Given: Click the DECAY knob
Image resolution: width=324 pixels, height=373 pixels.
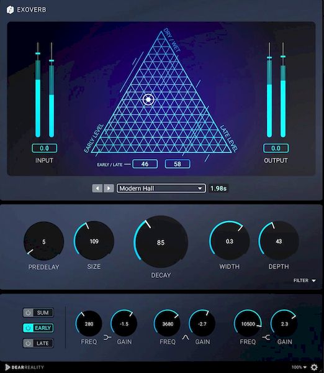Looking at the screenshot, I should [x=161, y=242].
